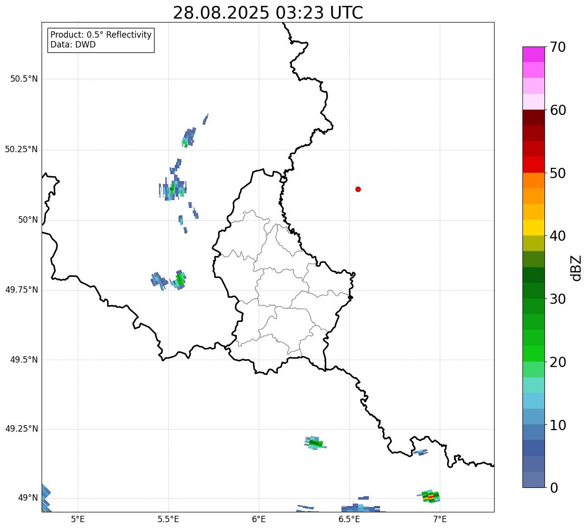Click the dBZ colorbar axis label

[x=576, y=268]
